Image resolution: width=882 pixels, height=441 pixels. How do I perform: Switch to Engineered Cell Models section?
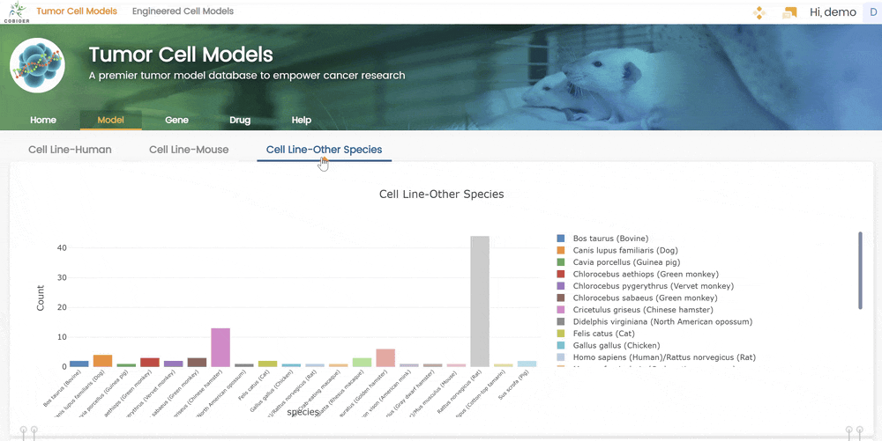pyautogui.click(x=183, y=11)
